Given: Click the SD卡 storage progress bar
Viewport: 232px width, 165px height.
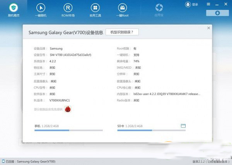Looking at the screenshot, I should coord(151,130).
